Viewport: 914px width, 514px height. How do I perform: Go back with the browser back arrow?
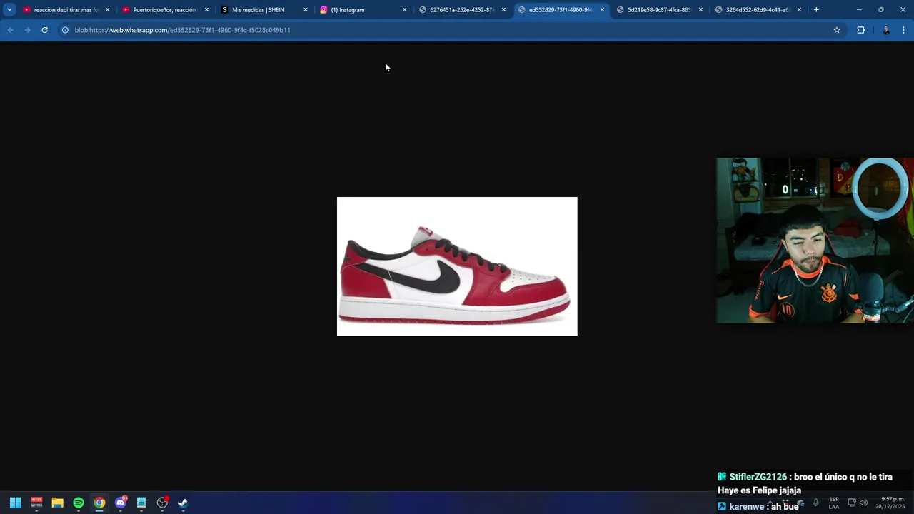coord(10,30)
